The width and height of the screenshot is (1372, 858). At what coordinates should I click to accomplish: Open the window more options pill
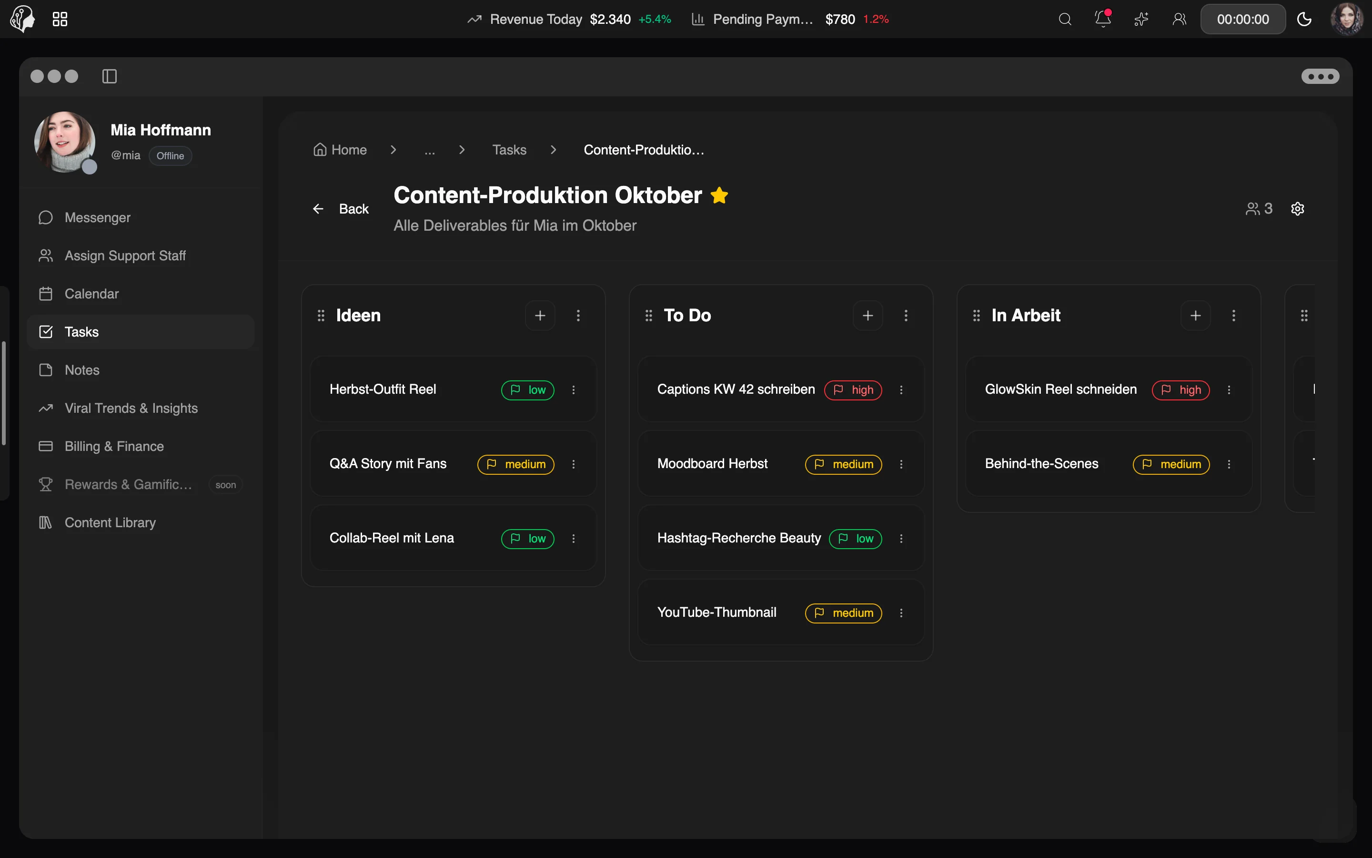tap(1320, 76)
